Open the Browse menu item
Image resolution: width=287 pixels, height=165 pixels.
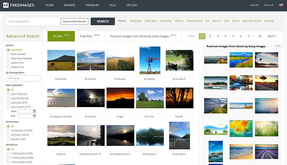69,5
